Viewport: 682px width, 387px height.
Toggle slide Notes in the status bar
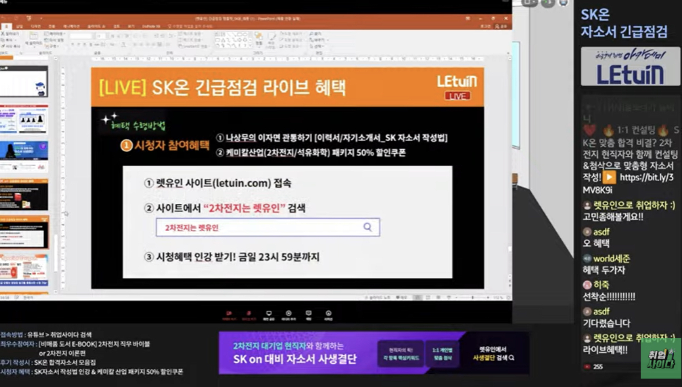(377, 298)
